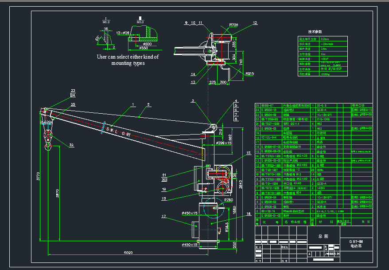Pick the 6000 horizontal dimension text

[128, 253]
